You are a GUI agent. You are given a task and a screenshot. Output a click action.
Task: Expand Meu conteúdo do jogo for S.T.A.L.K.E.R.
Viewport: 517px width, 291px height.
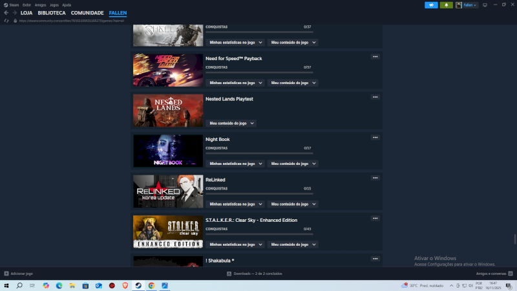293,244
